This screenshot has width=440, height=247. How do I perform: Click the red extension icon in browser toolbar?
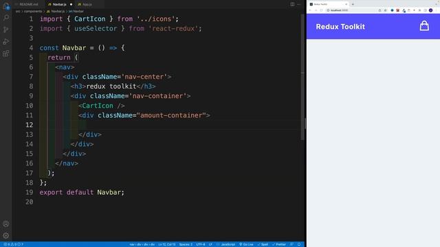coord(397,10)
